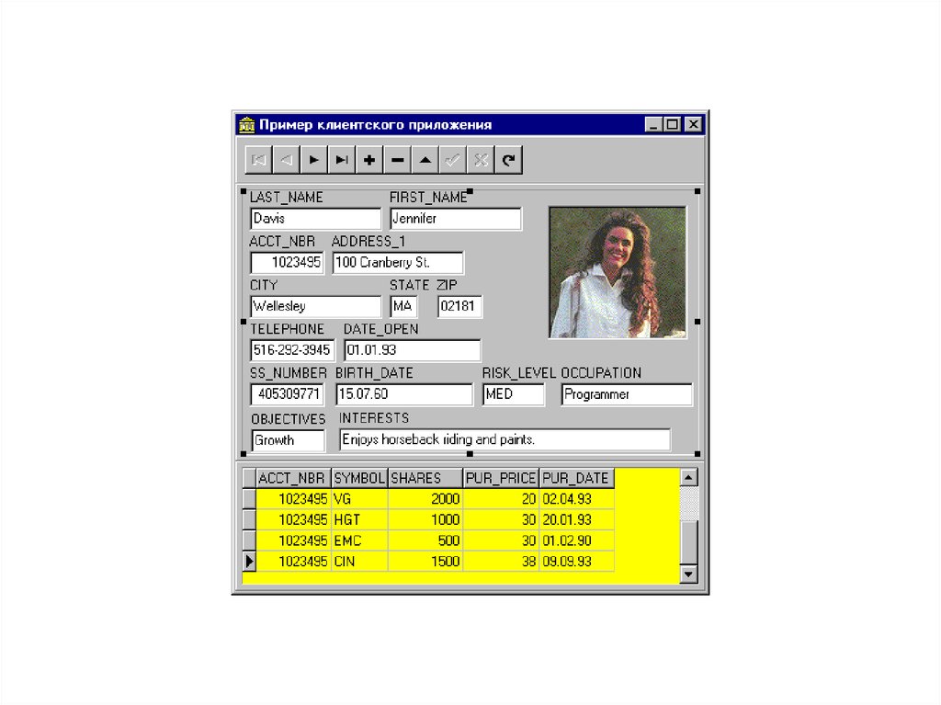This screenshot has height=705, width=941.
Task: Click purchase date 01.02.90 cell
Action: pos(577,541)
